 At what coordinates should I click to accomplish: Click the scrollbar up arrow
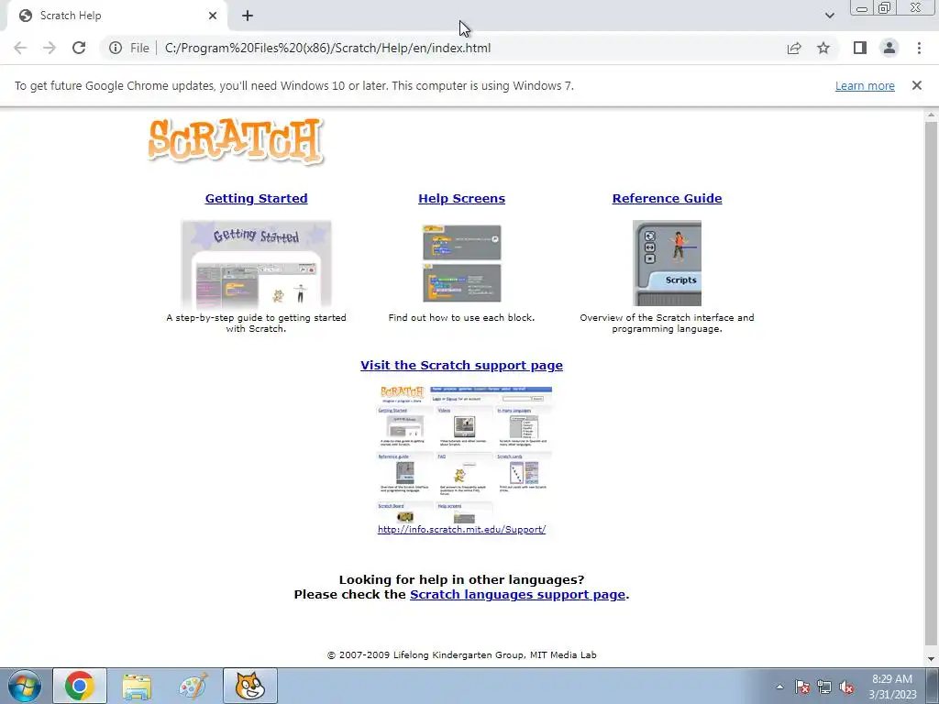click(x=932, y=115)
